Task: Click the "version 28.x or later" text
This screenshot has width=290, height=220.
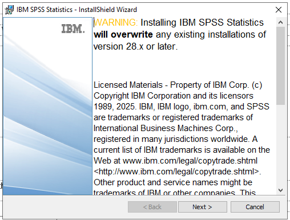Action: pyautogui.click(x=135, y=47)
